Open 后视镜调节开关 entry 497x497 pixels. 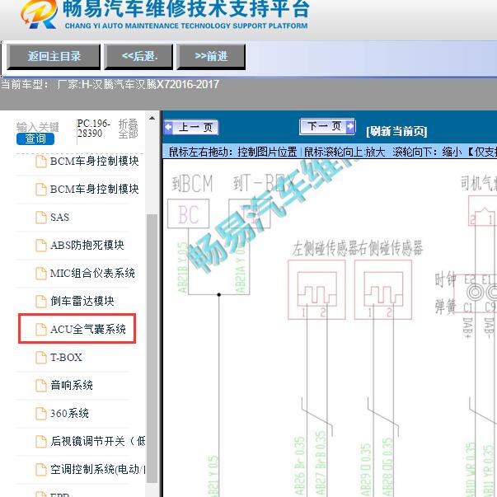click(x=97, y=441)
